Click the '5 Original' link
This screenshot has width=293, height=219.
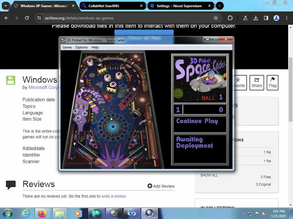(263, 184)
